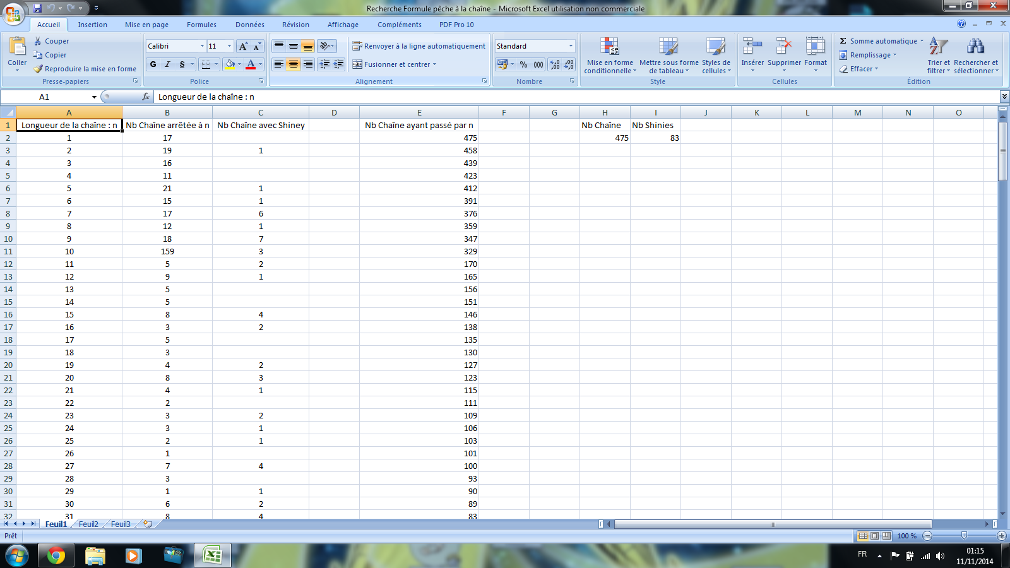Decrease the font size with the shrink font icon
Image resolution: width=1010 pixels, height=568 pixels.
coord(257,46)
